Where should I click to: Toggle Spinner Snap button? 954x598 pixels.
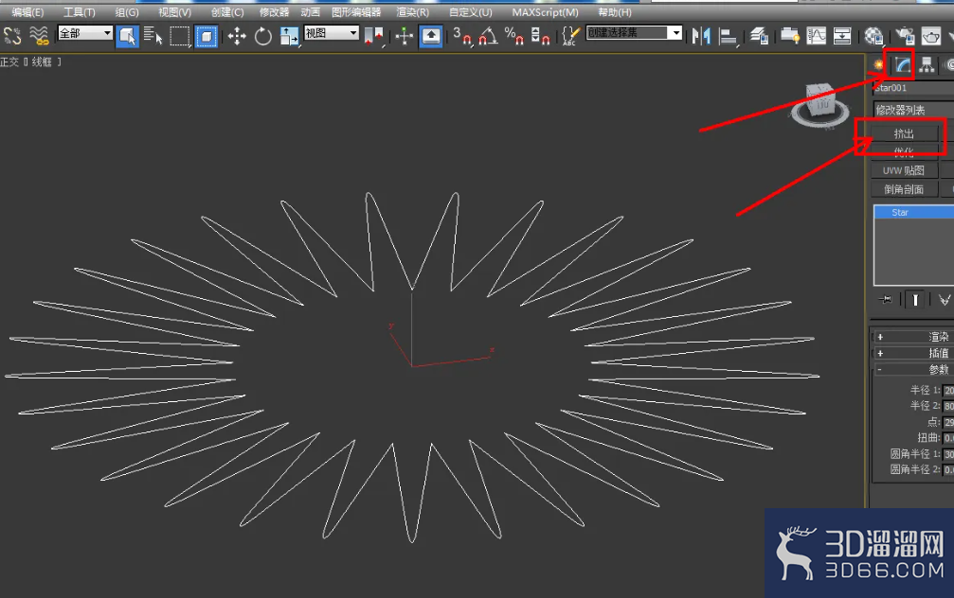click(x=540, y=37)
